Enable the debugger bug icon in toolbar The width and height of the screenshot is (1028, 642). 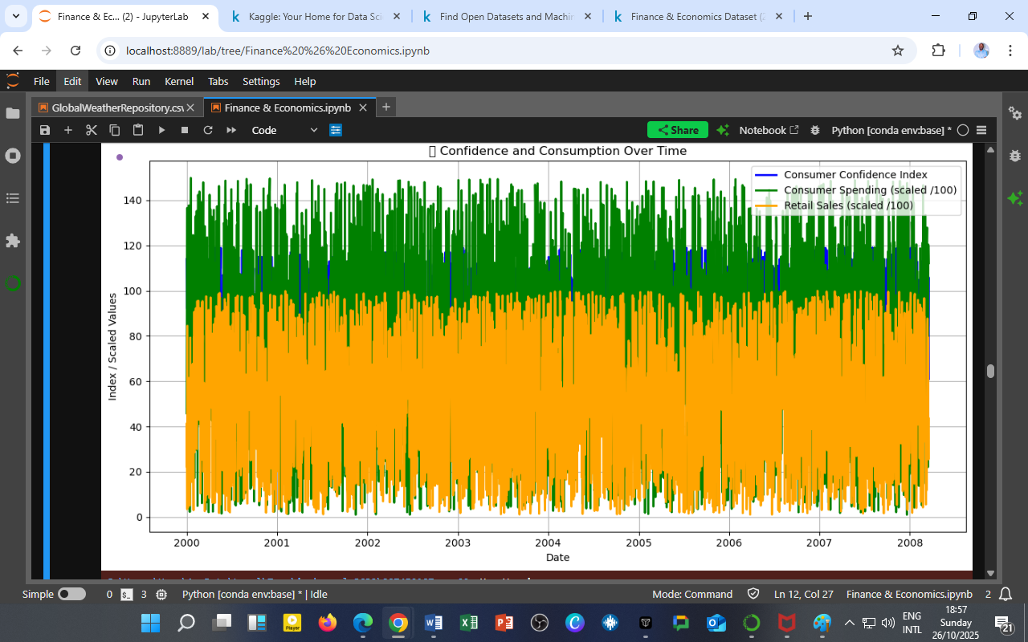point(815,130)
